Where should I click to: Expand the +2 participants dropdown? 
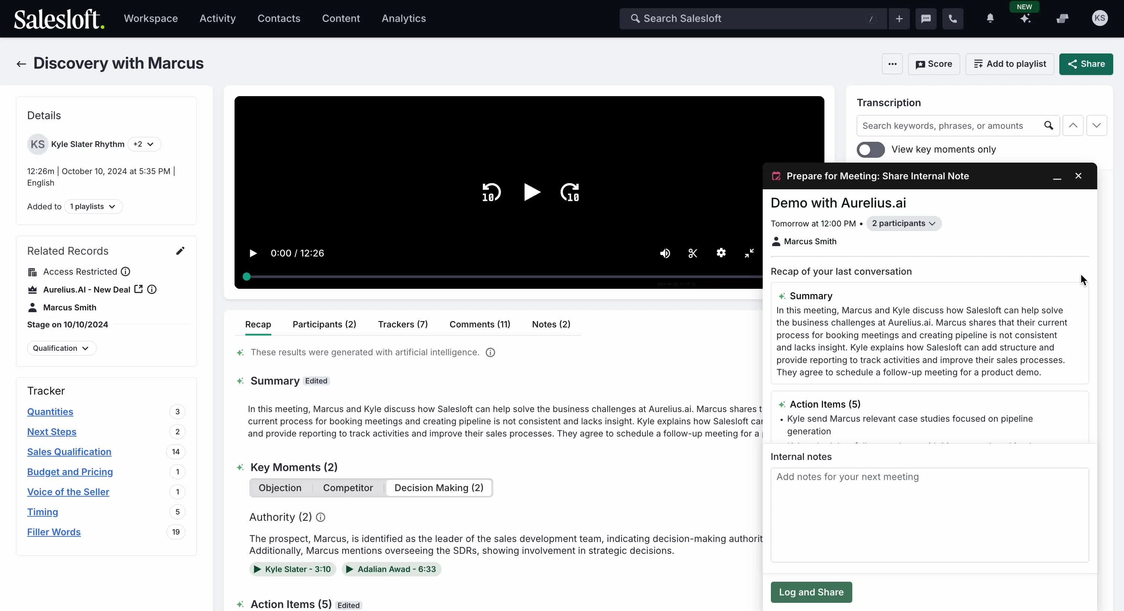click(x=144, y=144)
